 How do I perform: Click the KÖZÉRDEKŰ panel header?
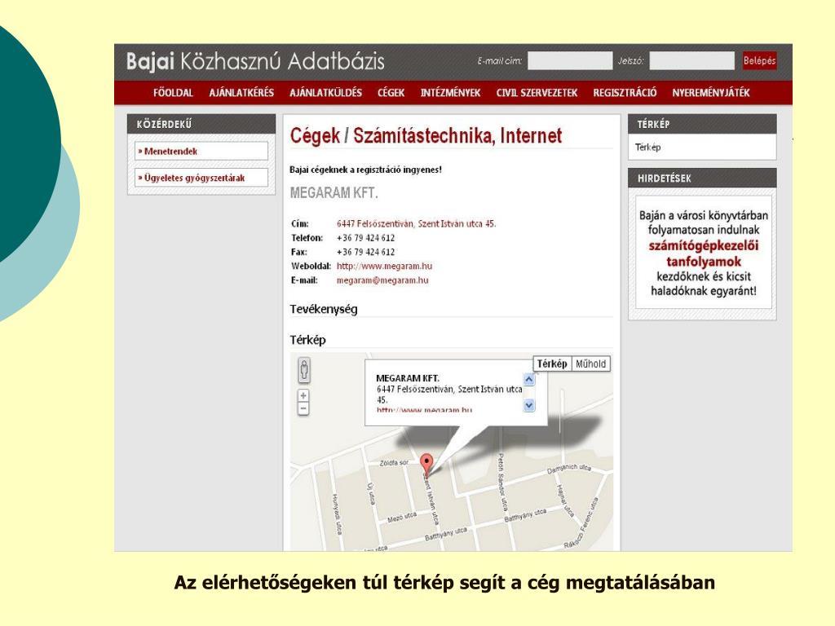coord(201,124)
